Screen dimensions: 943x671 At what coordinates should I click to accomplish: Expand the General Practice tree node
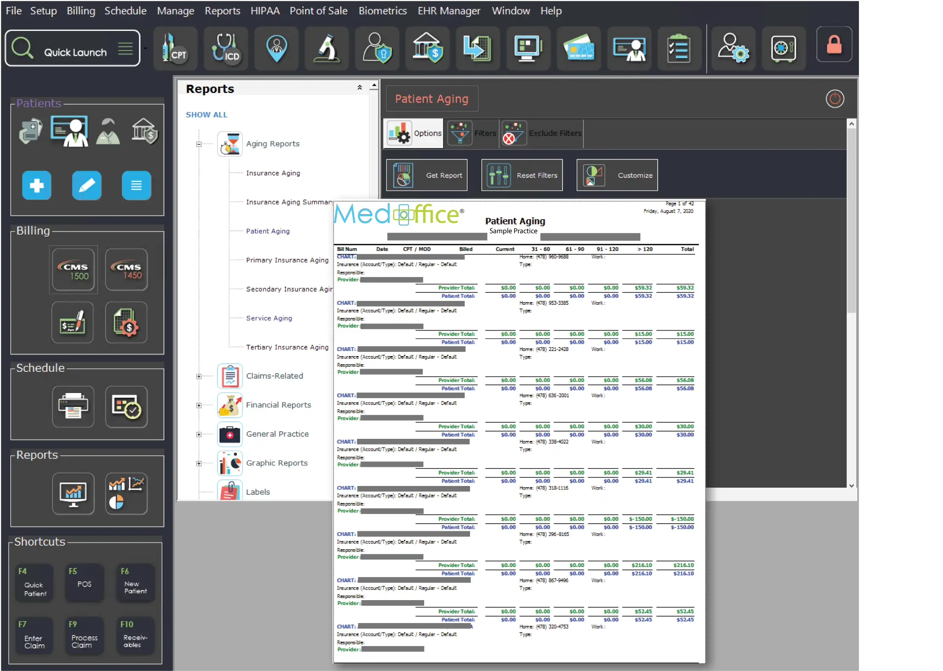(x=199, y=434)
